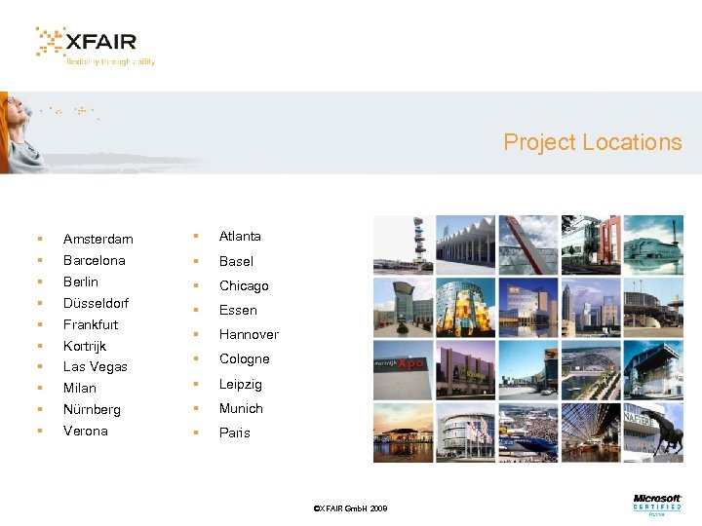This screenshot has height=526, width=702.
Task: Open the colorful glass facade building photo
Action: pos(466,307)
